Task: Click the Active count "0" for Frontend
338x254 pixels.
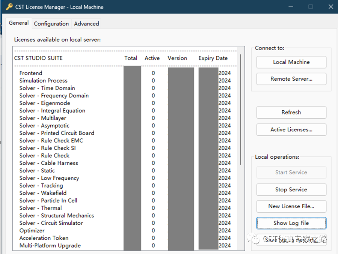Action: pyautogui.click(x=153, y=73)
